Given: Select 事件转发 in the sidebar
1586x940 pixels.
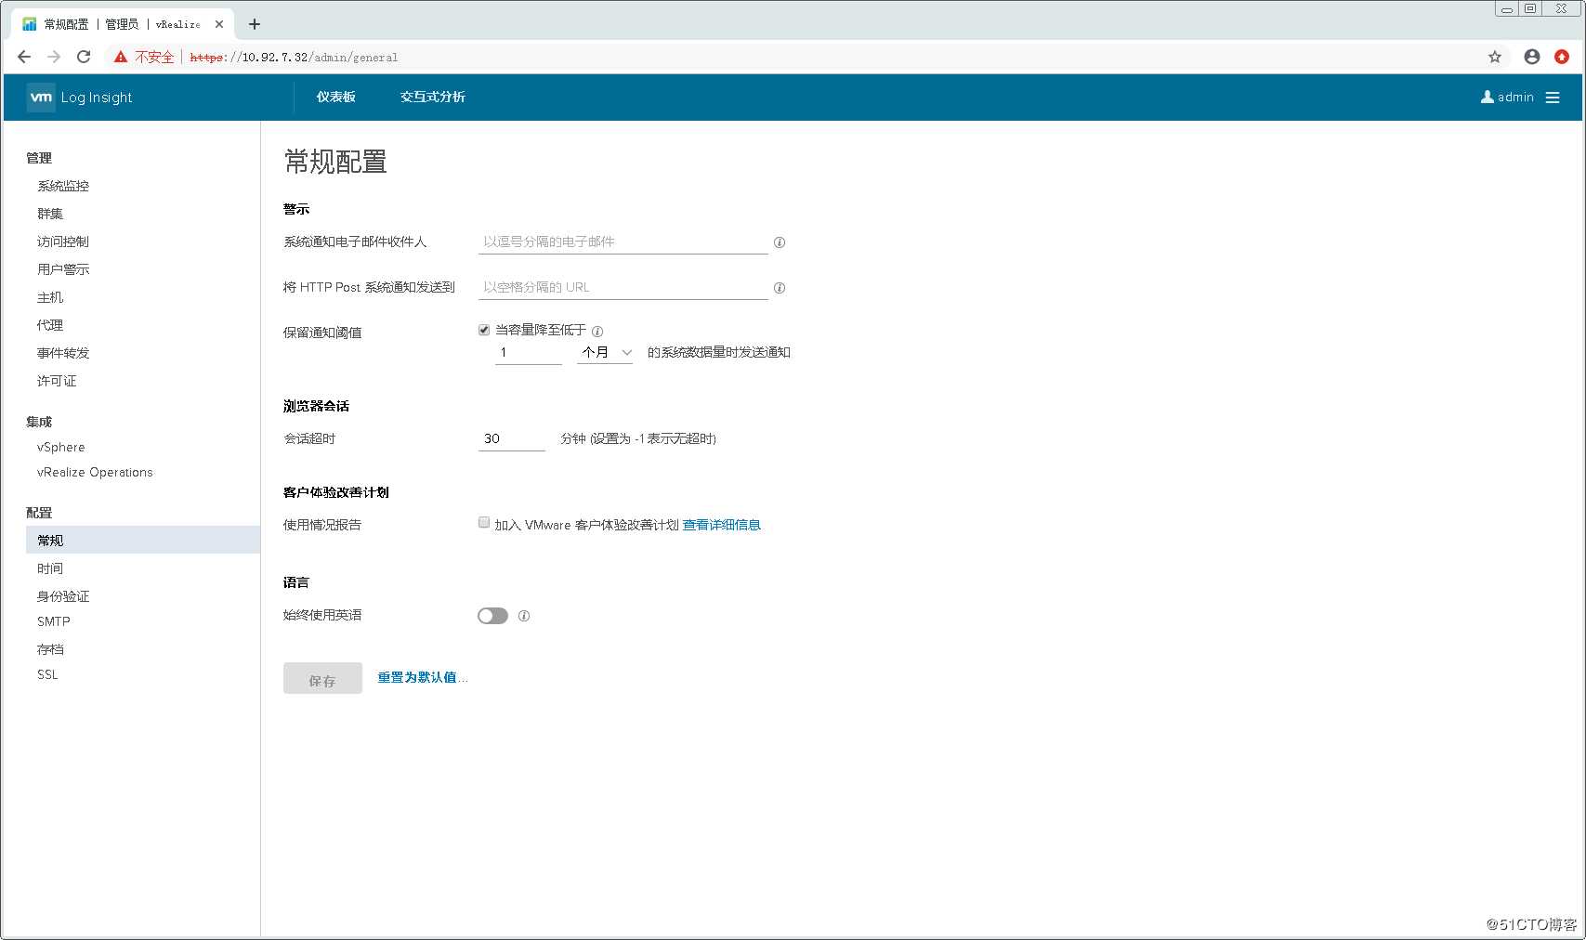Looking at the screenshot, I should 63,353.
